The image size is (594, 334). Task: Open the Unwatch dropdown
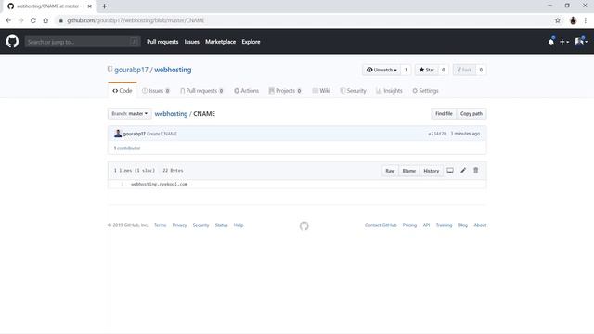click(x=381, y=70)
